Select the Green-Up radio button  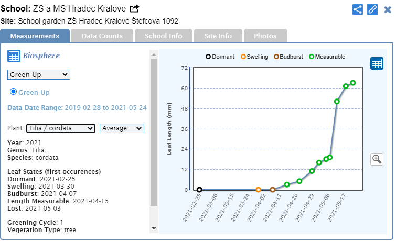(14, 92)
